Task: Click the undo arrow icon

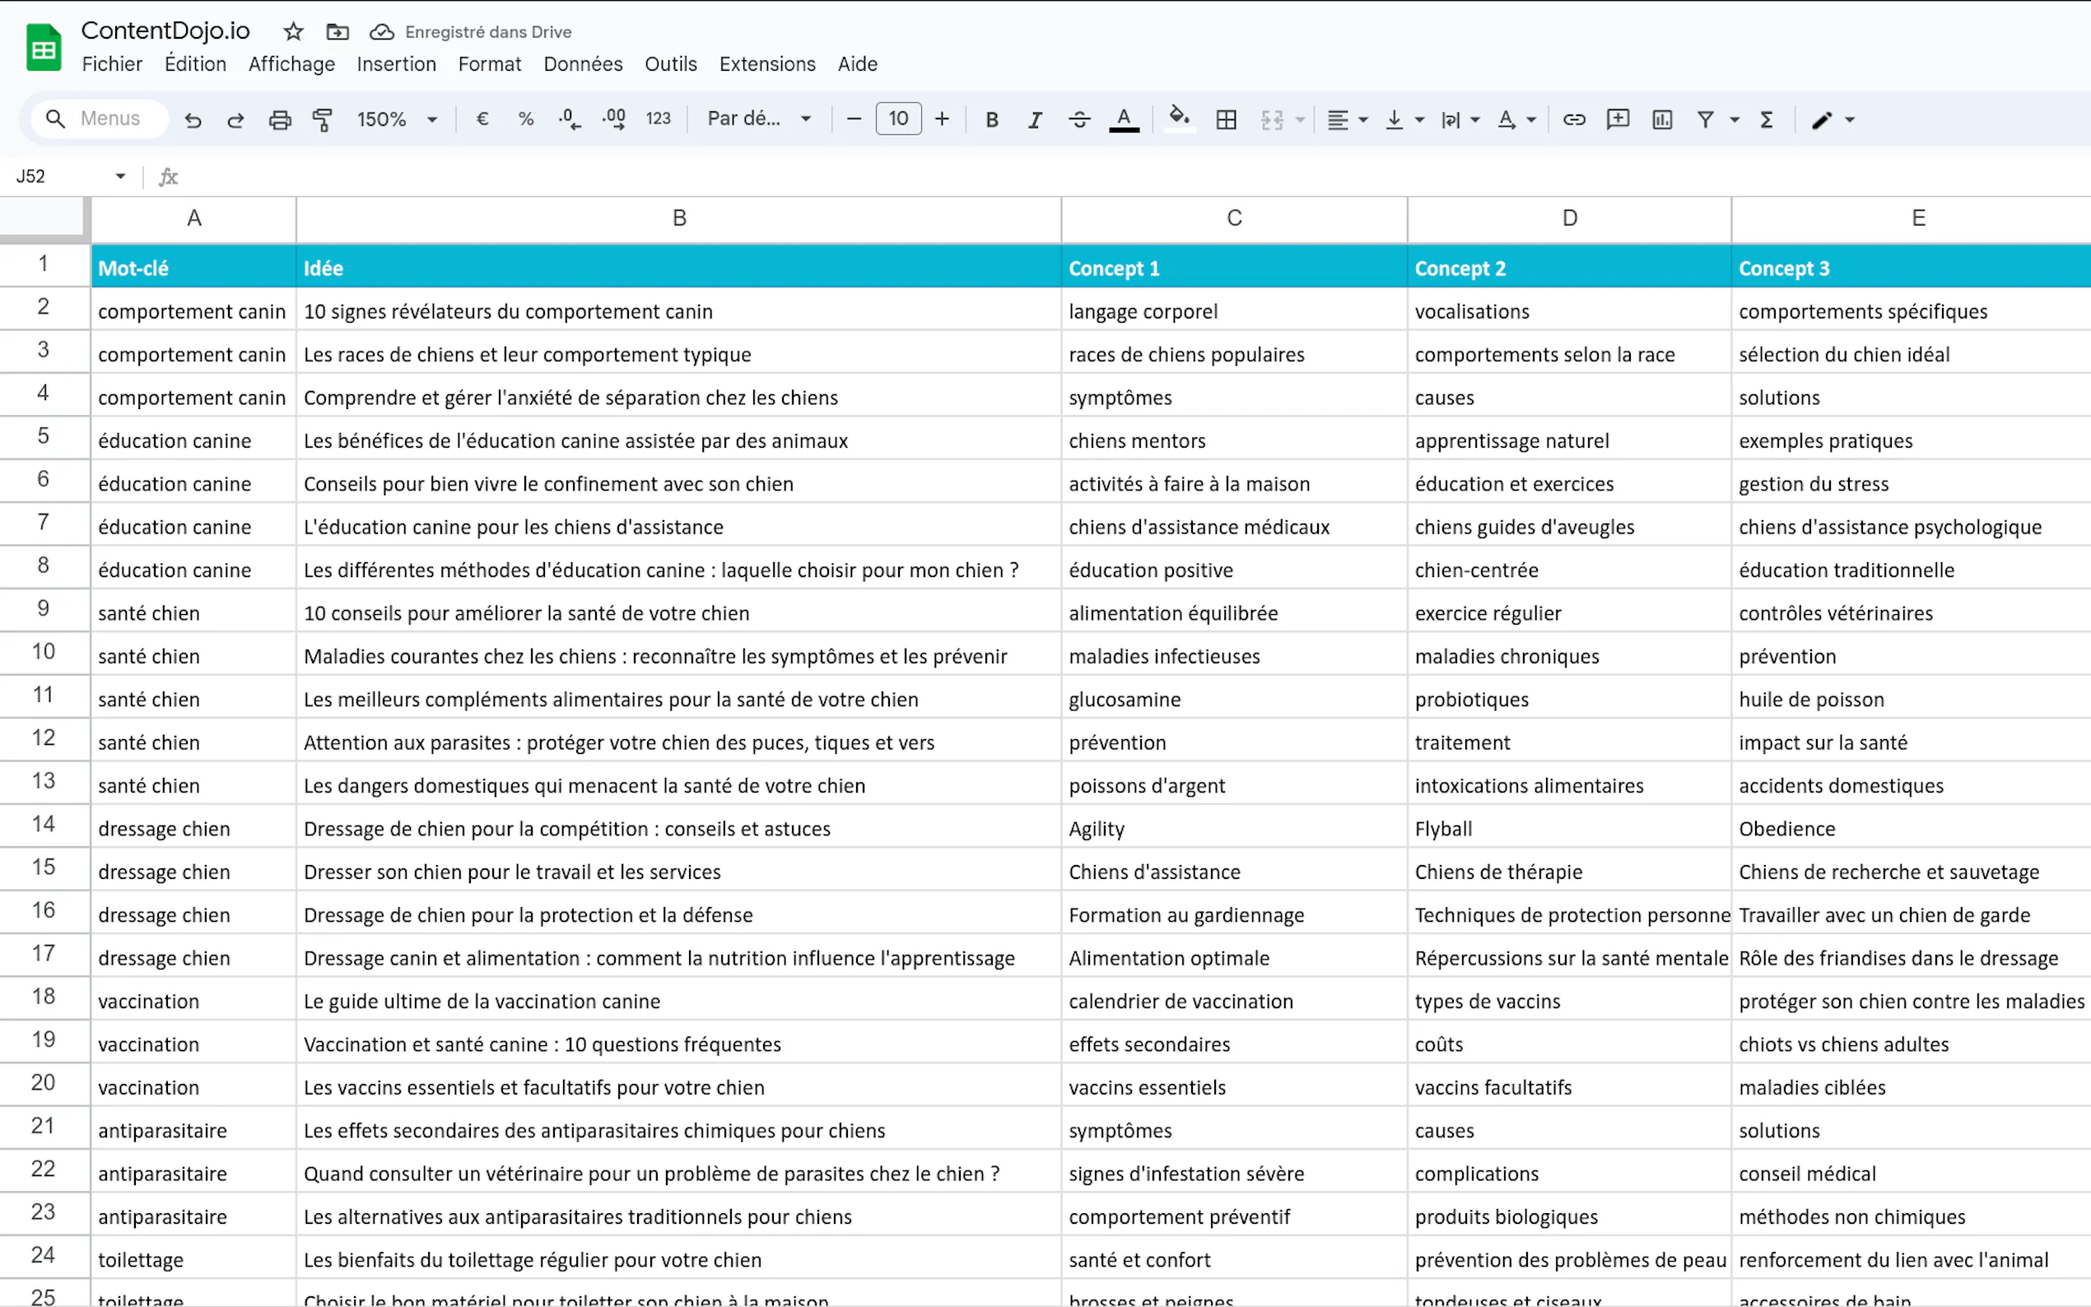Action: pyautogui.click(x=193, y=119)
